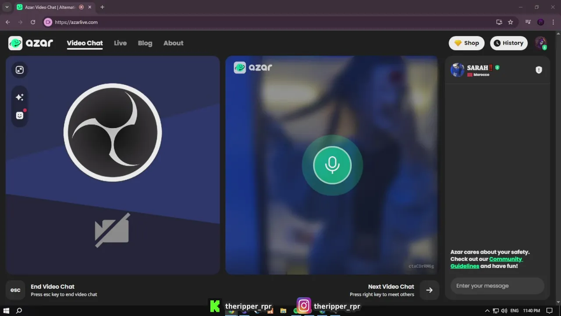This screenshot has height=316, width=561.
Task: Close the Azar browser tab
Action: tap(91, 7)
